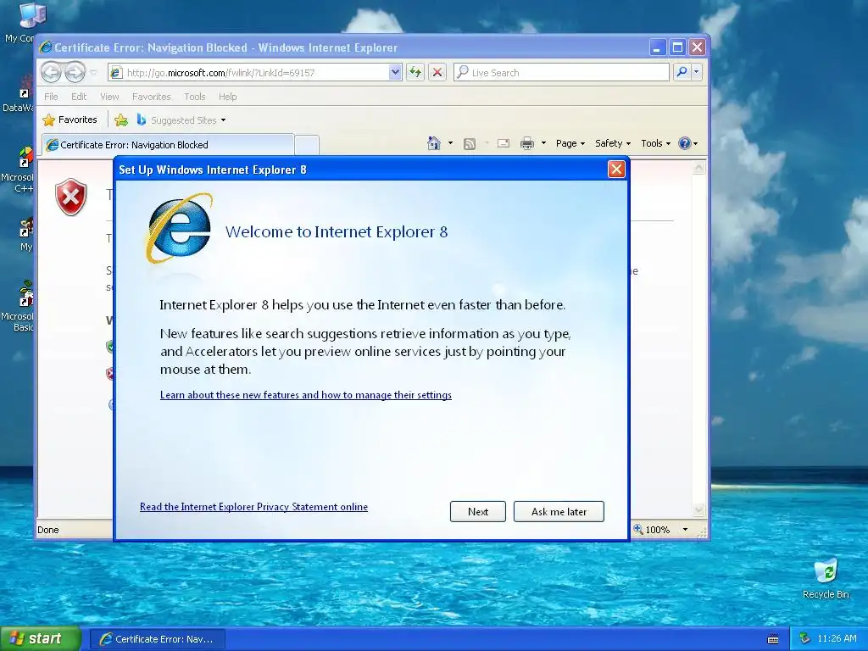Open the search provider dropdown arrow
868x651 pixels.
click(x=697, y=72)
